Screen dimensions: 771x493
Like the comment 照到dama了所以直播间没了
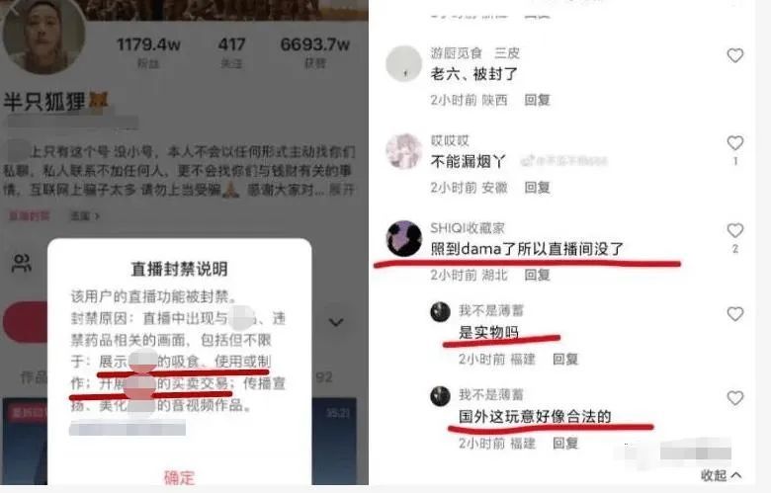click(x=734, y=230)
